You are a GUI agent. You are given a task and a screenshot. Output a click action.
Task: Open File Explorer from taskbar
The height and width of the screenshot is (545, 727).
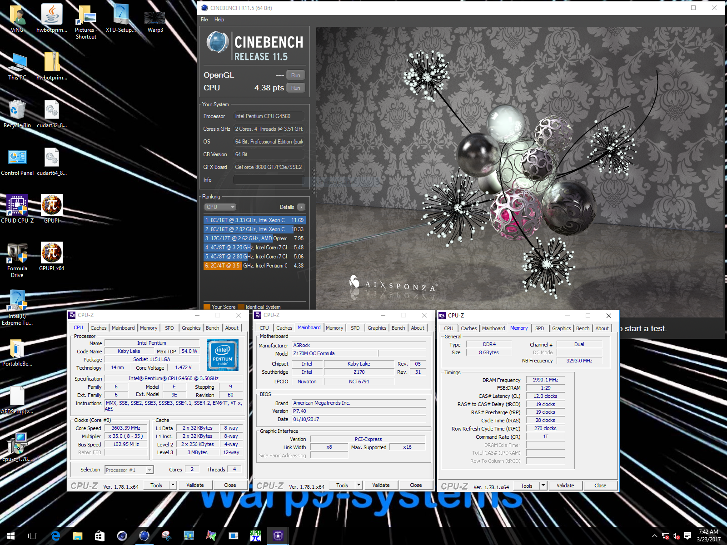tap(78, 536)
